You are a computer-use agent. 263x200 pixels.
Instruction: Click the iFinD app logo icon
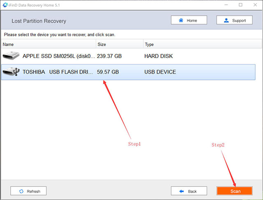5,5
